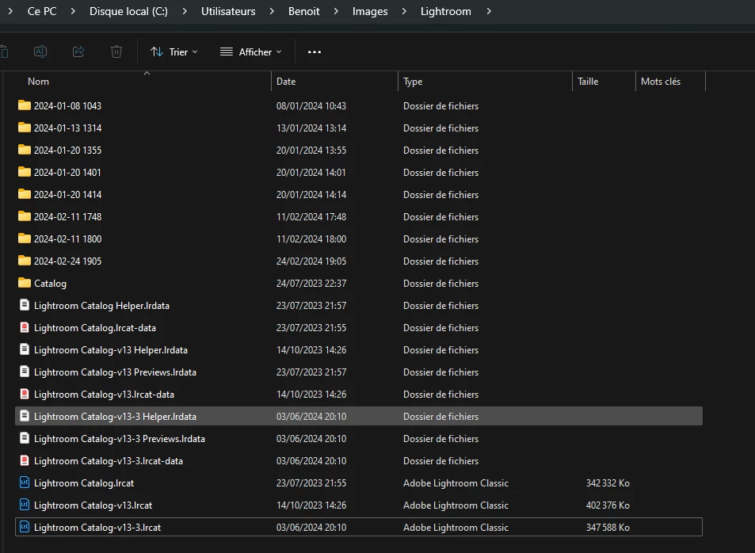
Task: Click size value 402 376 Ko
Action: [x=608, y=505]
